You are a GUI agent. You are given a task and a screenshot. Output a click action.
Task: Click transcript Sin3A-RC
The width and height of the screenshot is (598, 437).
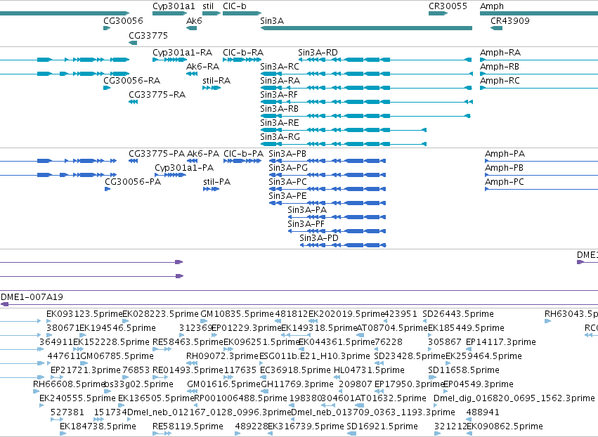(367, 74)
